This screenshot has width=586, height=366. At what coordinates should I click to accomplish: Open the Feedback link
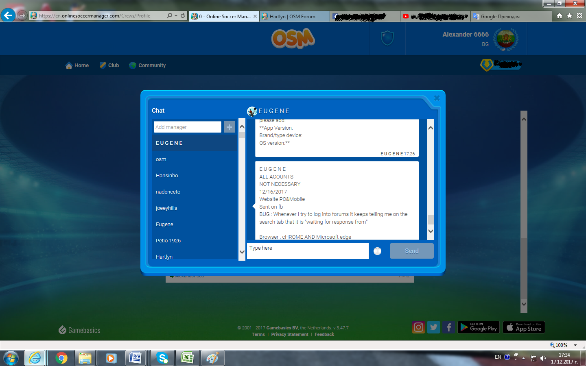(324, 334)
